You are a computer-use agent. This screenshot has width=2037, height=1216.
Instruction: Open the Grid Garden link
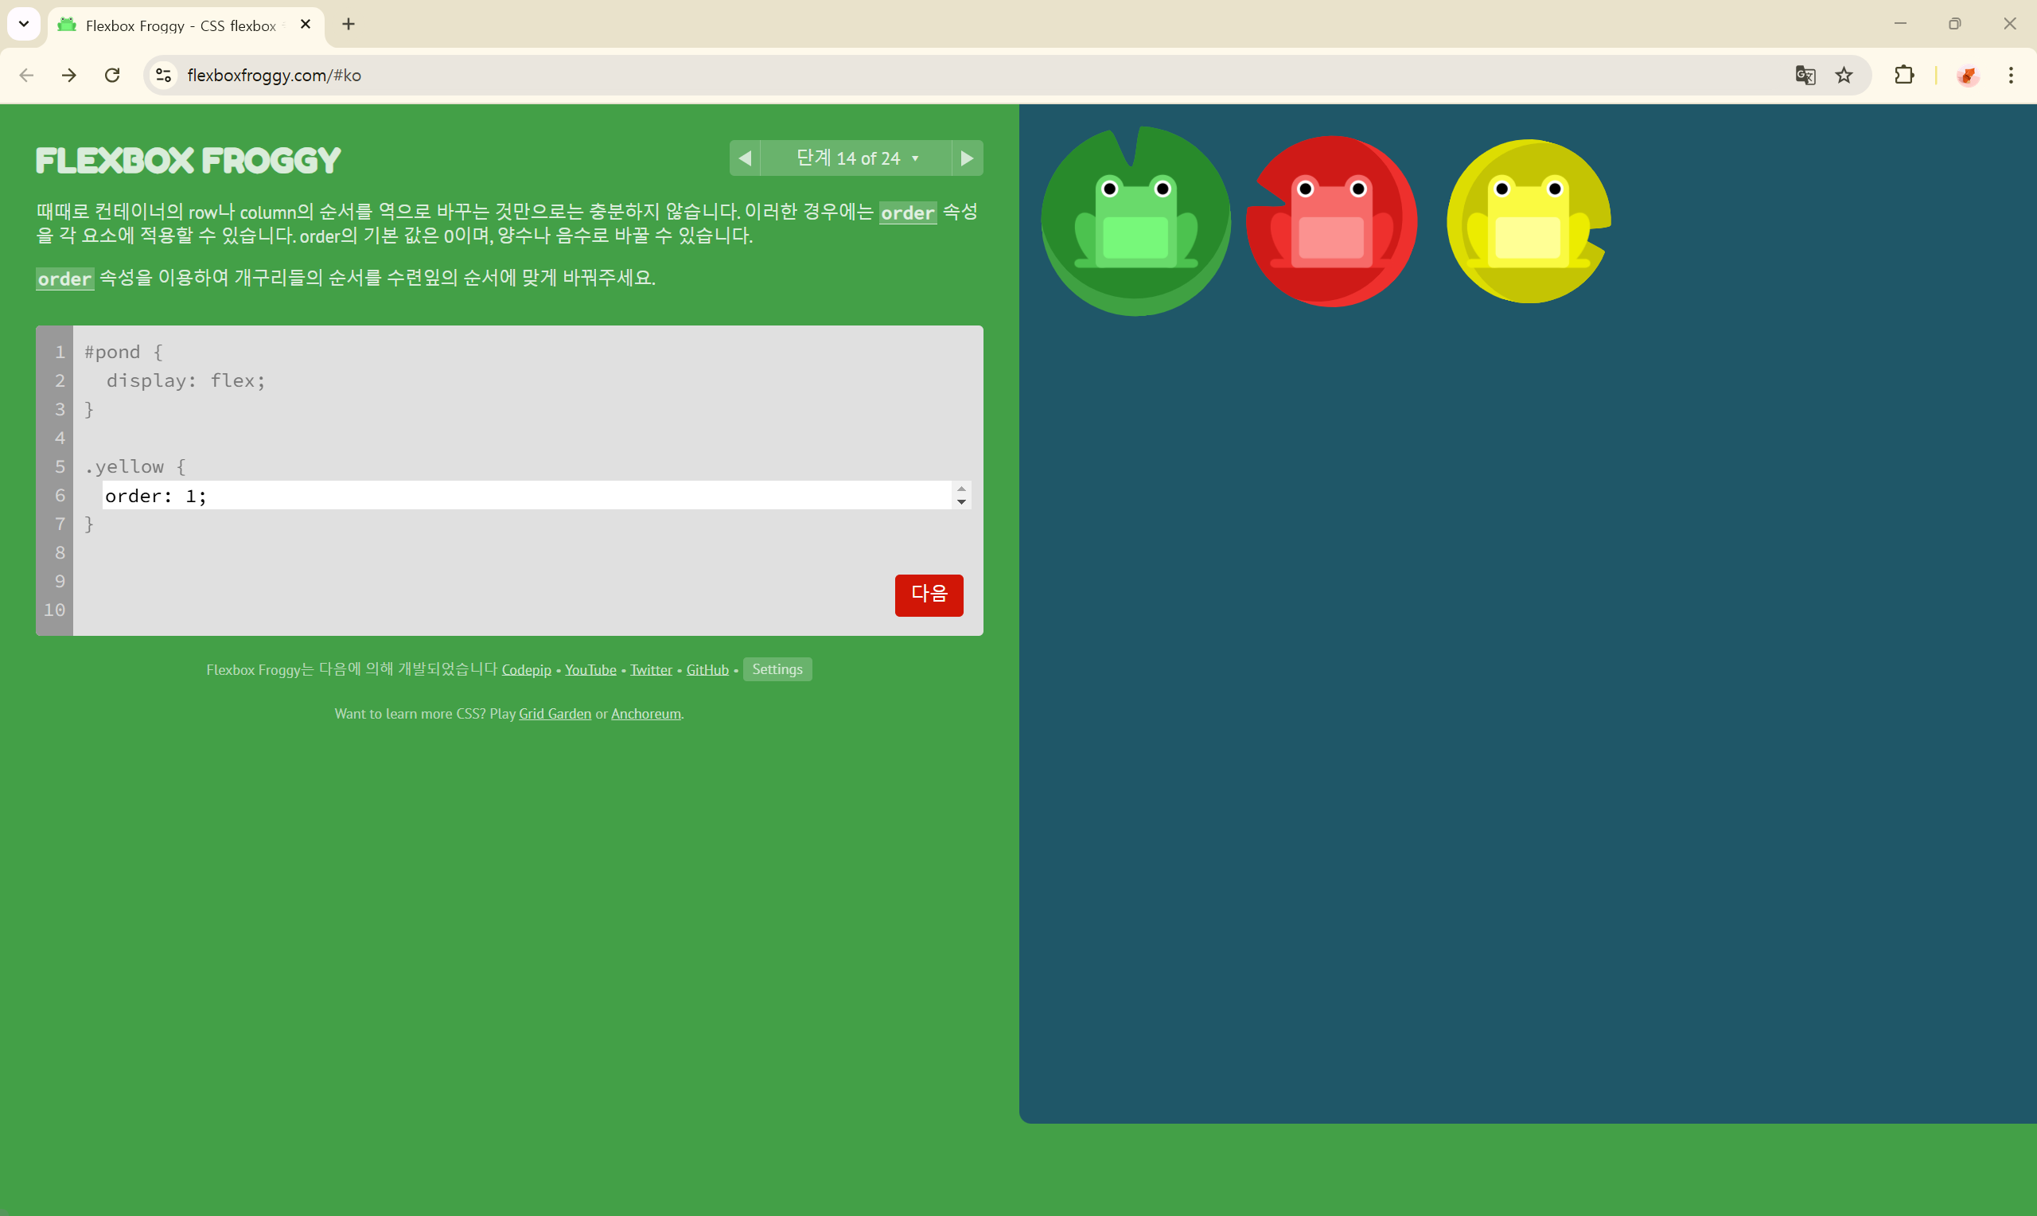click(x=555, y=714)
